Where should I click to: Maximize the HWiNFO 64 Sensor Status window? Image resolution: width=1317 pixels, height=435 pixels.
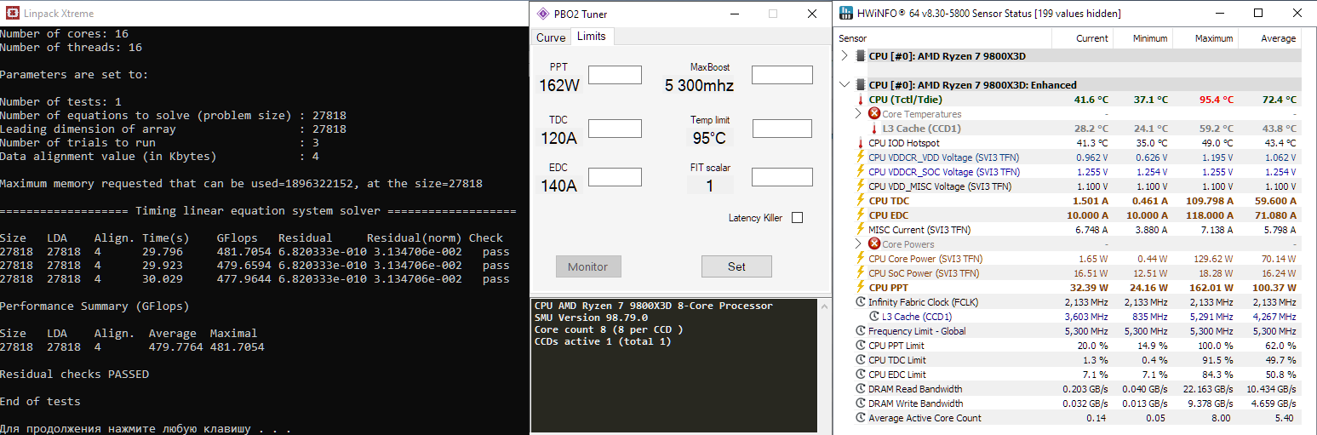[1258, 13]
